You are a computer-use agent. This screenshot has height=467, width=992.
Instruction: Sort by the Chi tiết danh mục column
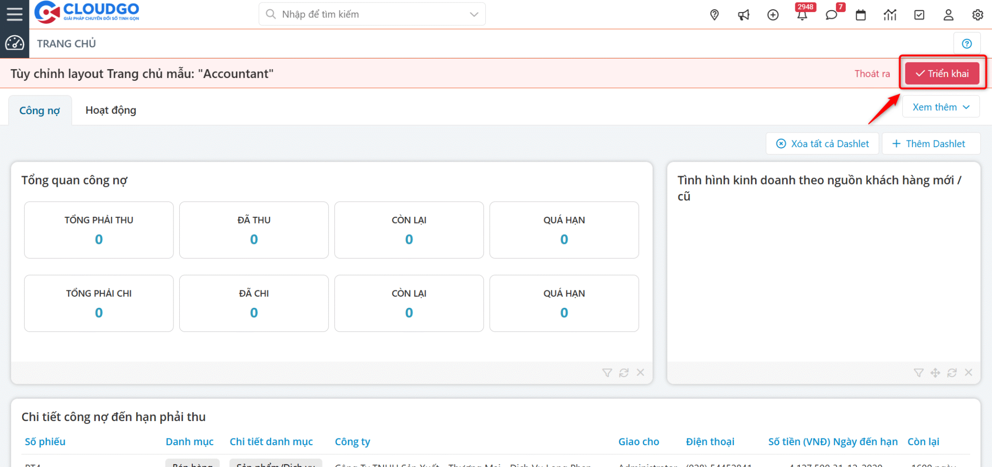(x=271, y=441)
